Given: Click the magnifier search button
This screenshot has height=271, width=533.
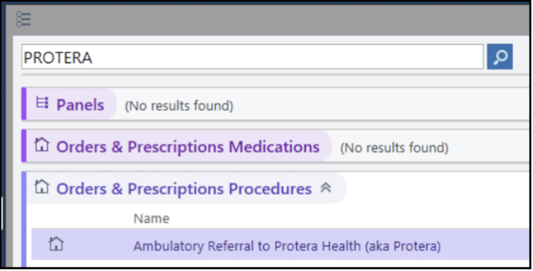Looking at the screenshot, I should pyautogui.click(x=499, y=57).
